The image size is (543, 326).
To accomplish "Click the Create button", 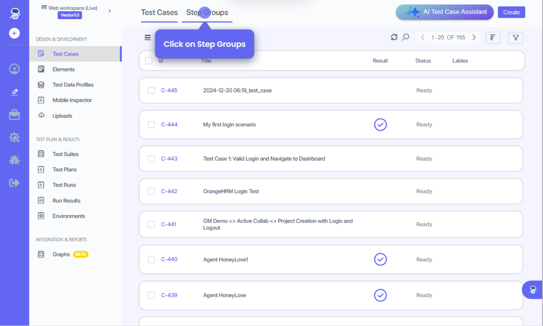I will 511,12.
